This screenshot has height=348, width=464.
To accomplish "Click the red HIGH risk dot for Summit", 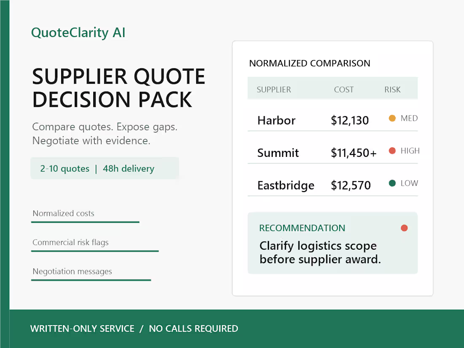I will 392,151.
